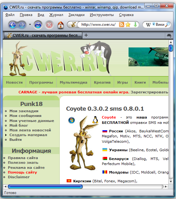Select the CWER.ru browser tab
The height and width of the screenshot is (199, 176).
click(43, 36)
